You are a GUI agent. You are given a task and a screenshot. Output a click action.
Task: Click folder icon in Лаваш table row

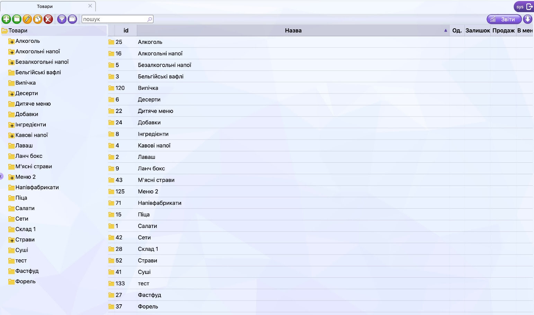tap(111, 157)
